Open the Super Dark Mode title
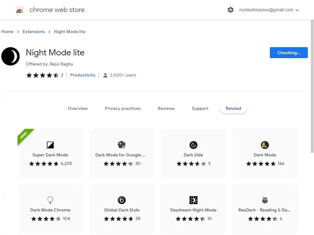314x235 pixels. click(x=50, y=155)
